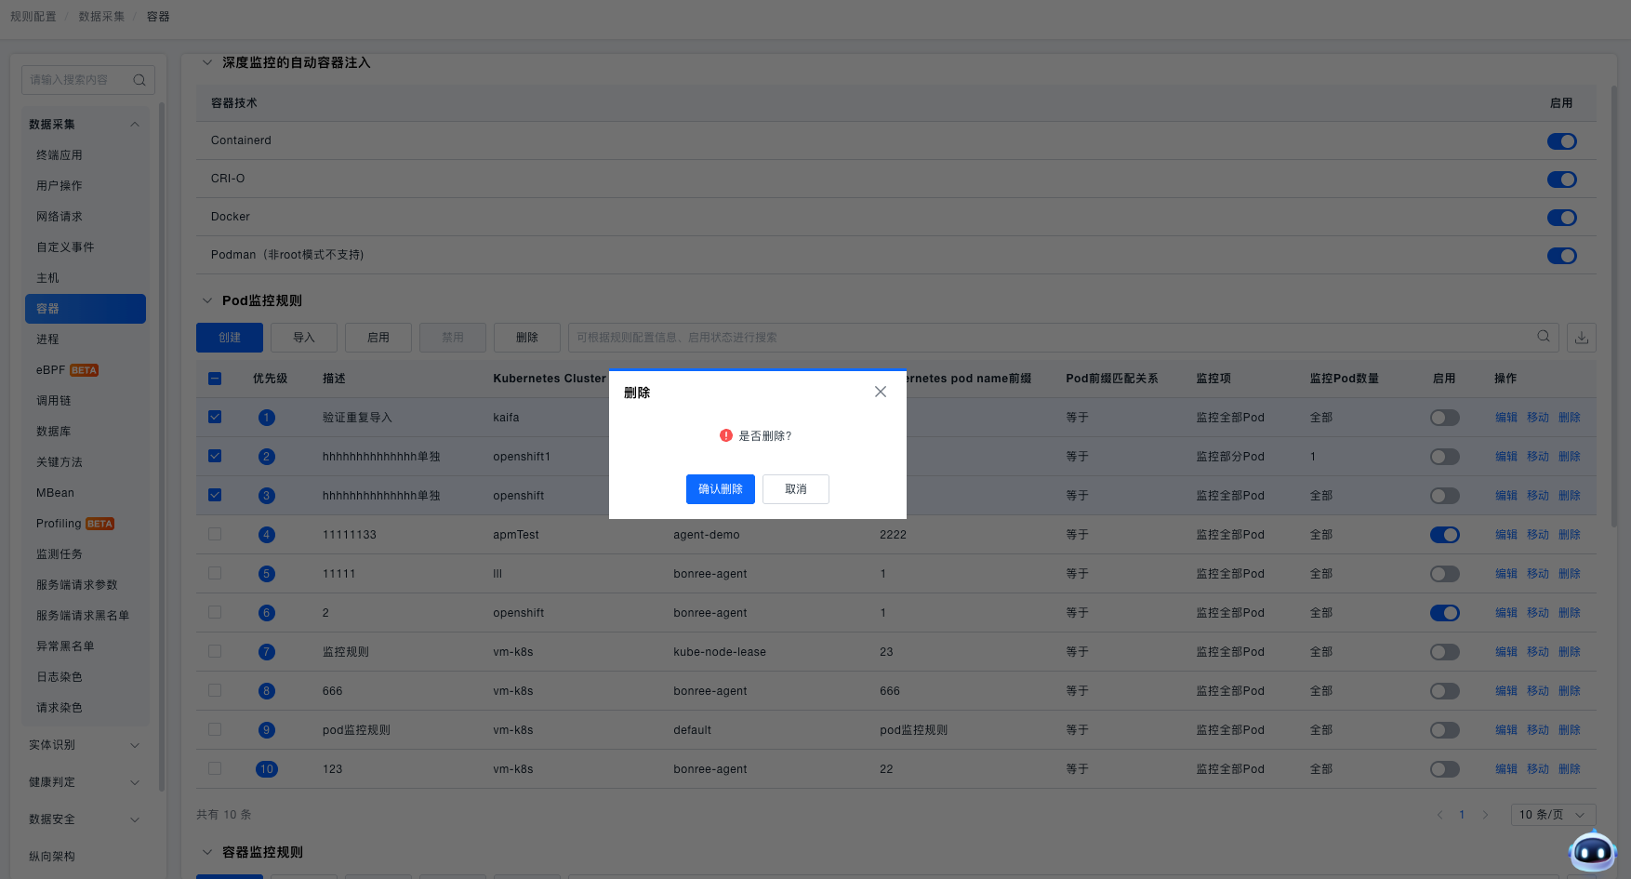Screen dimensions: 1631x879
Task: Click 编辑 link for 监控规则 row
Action: coord(1506,652)
